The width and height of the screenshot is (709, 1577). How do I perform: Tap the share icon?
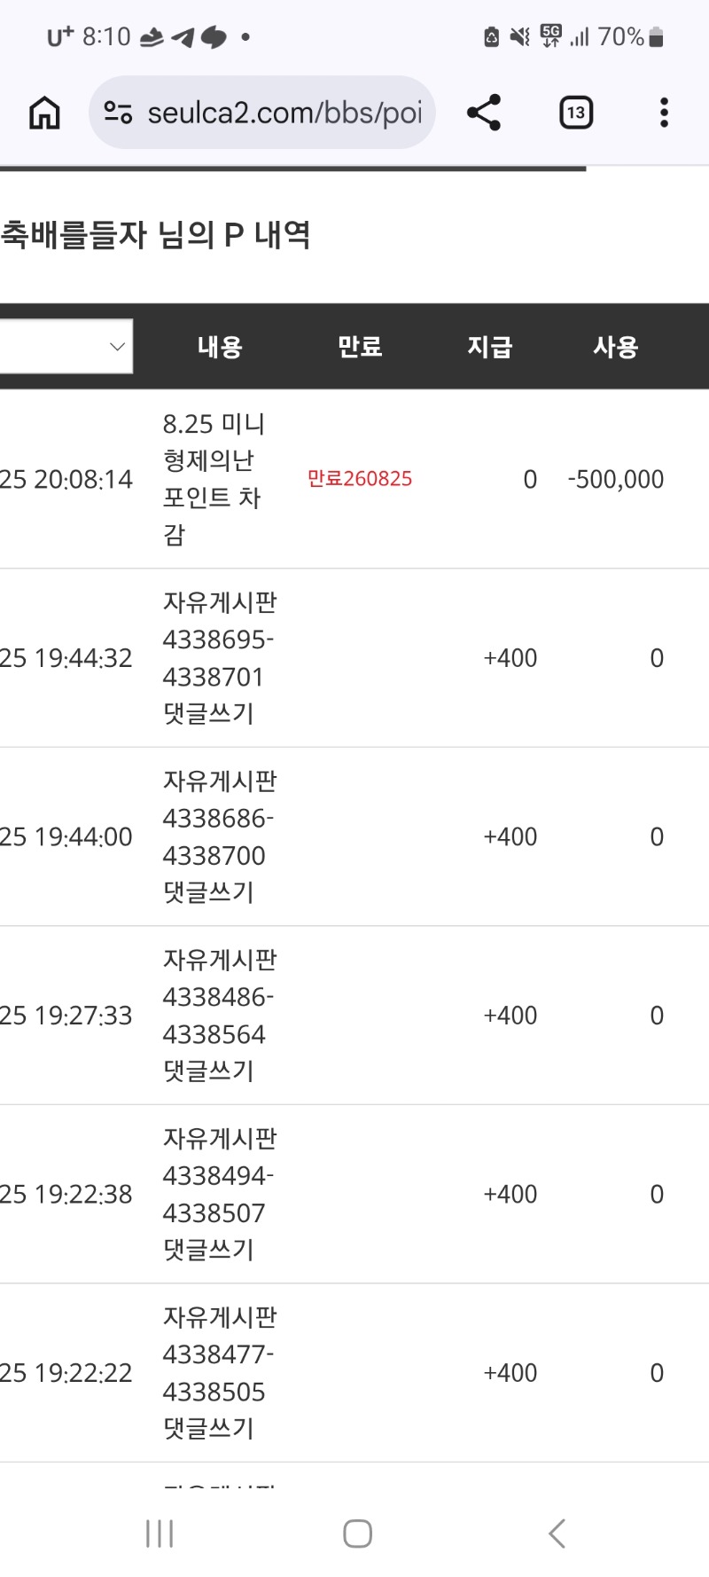(x=484, y=113)
